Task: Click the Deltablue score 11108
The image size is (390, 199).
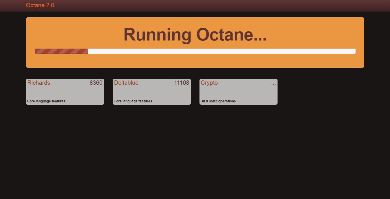Action: (181, 83)
